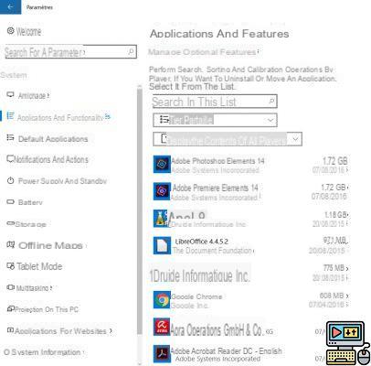
Task: Click the magnifier in Search In This List
Action: coord(271,101)
